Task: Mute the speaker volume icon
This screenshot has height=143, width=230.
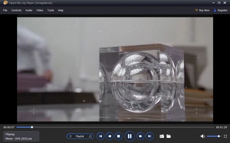Action: point(203,136)
